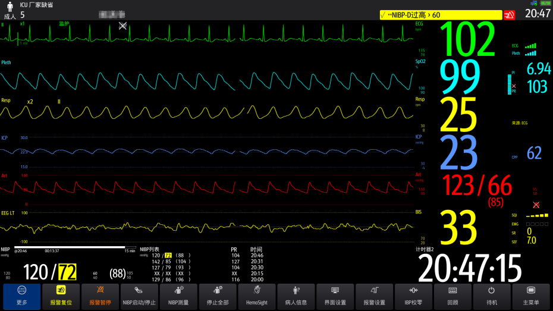This screenshot has width=553, height=311.
Task: Open the 主菜单 main menu
Action: pyautogui.click(x=531, y=297)
